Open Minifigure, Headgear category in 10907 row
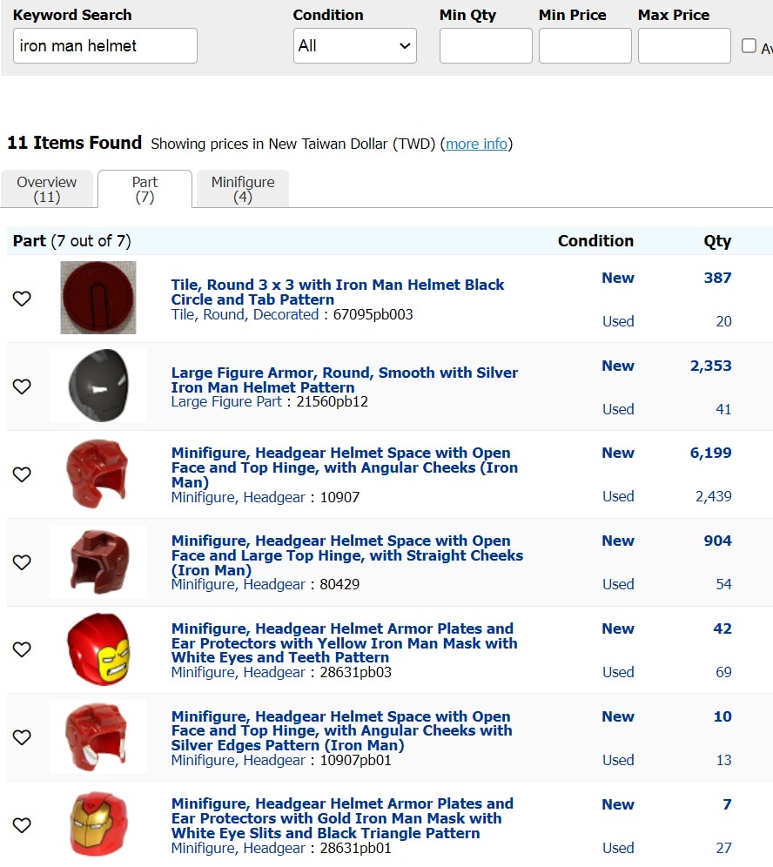 pyautogui.click(x=238, y=497)
